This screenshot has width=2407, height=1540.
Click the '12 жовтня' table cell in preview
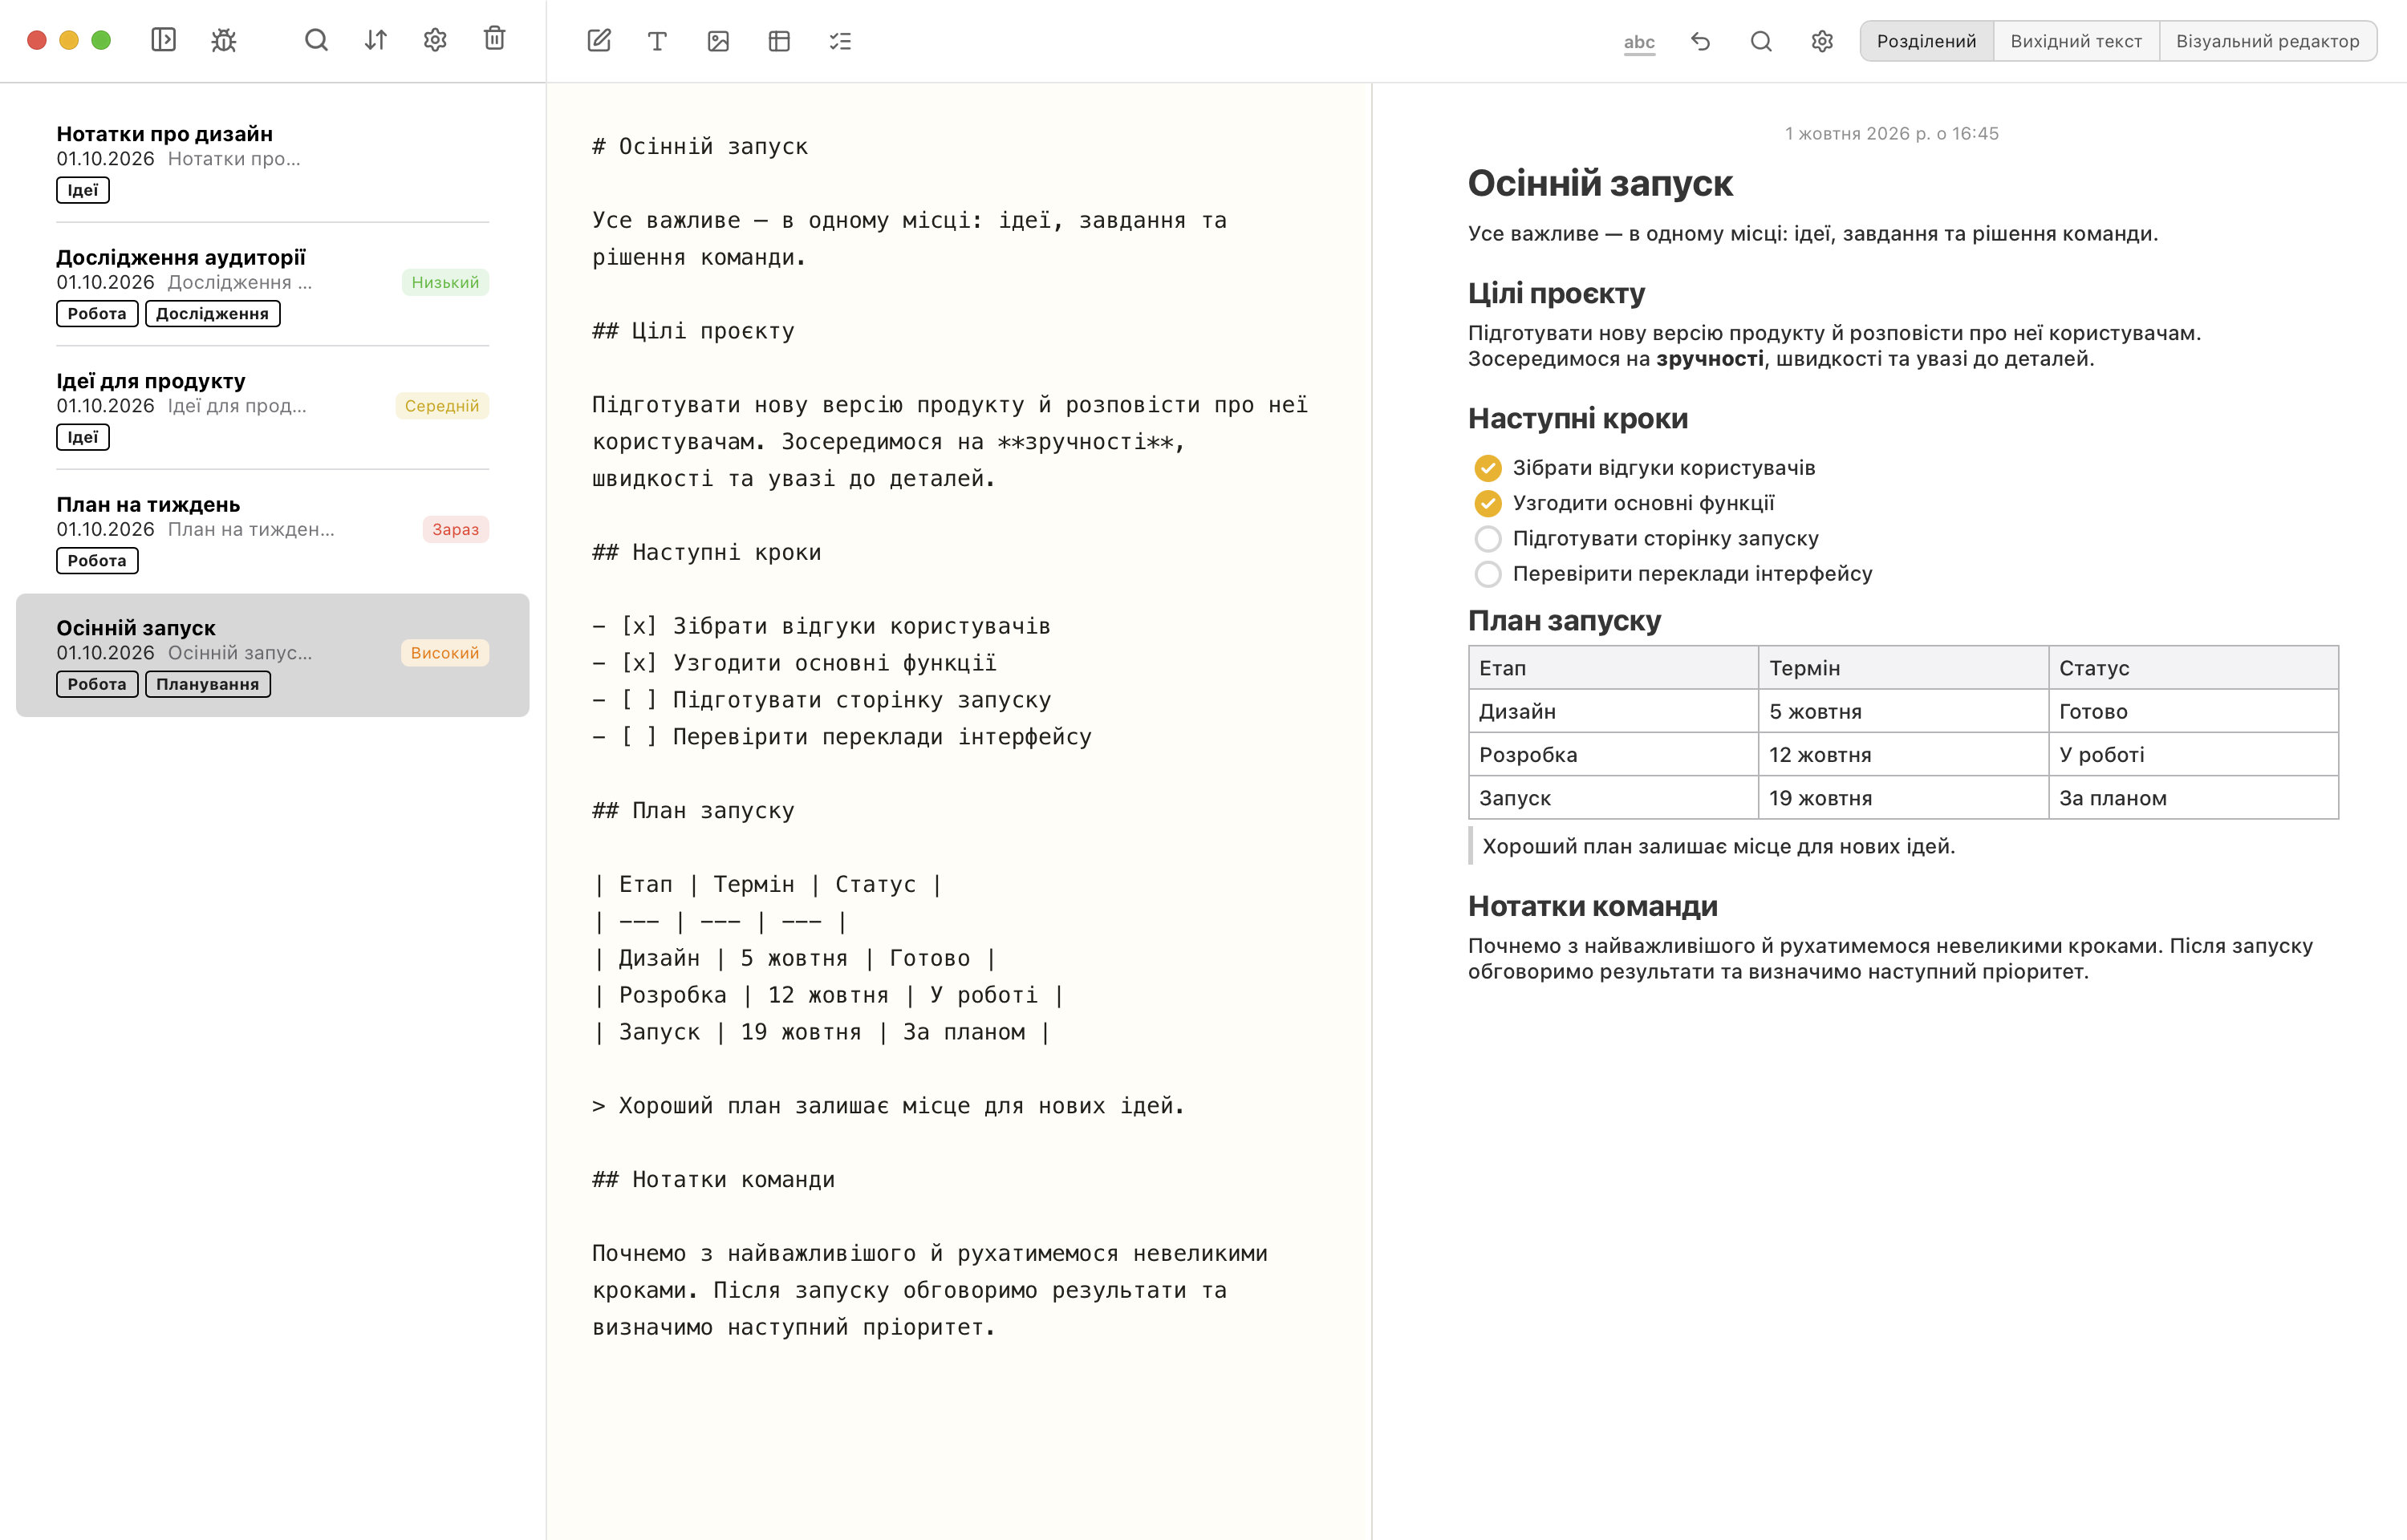coord(1903,754)
